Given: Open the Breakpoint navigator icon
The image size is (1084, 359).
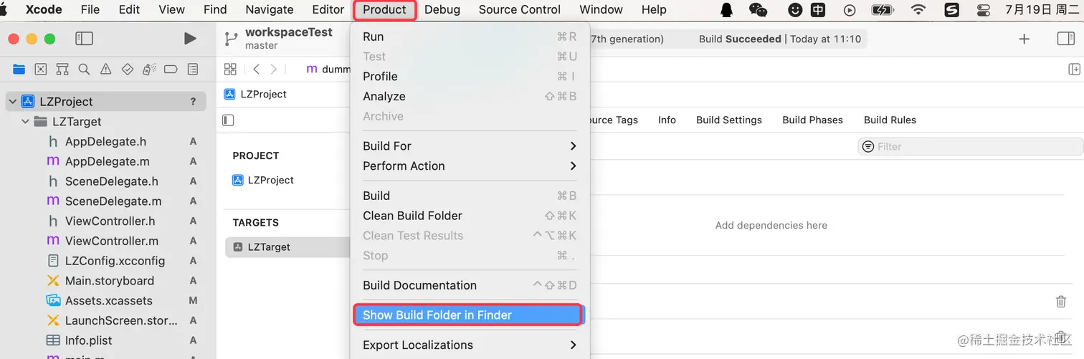Looking at the screenshot, I should pos(171,70).
